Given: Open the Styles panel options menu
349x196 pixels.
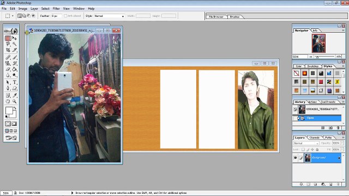Looking at the screenshot, I should pyautogui.click(x=343, y=66).
